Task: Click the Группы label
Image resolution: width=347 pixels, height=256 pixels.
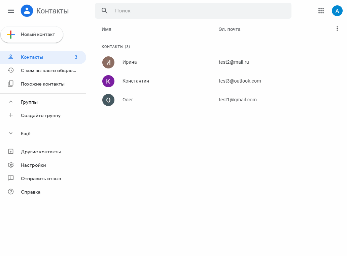Action: coord(29,102)
